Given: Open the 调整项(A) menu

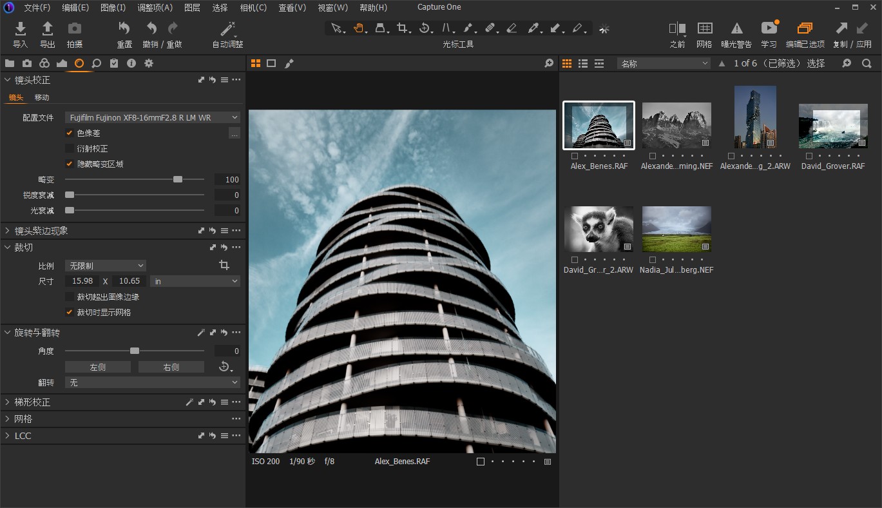Looking at the screenshot, I should pyautogui.click(x=155, y=7).
